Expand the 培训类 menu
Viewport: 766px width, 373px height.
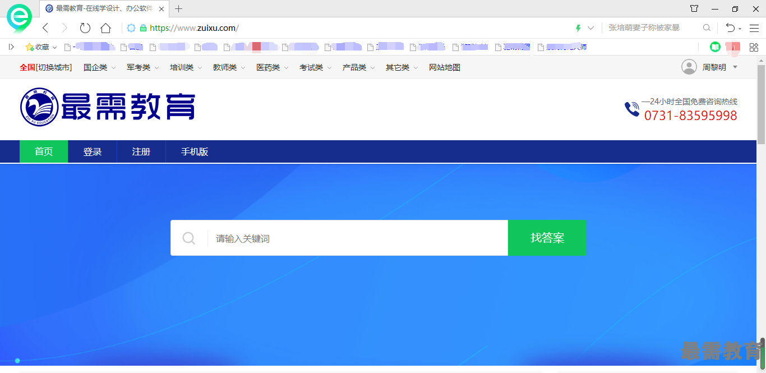coord(186,67)
